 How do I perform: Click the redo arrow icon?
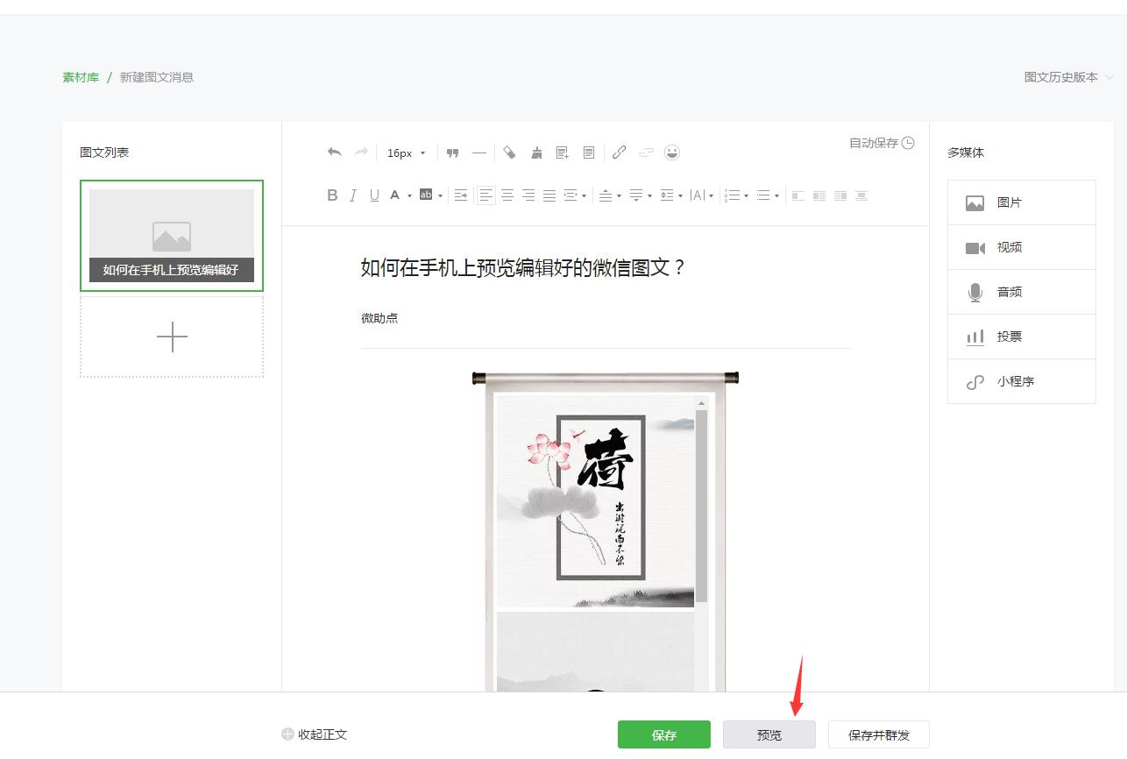360,153
